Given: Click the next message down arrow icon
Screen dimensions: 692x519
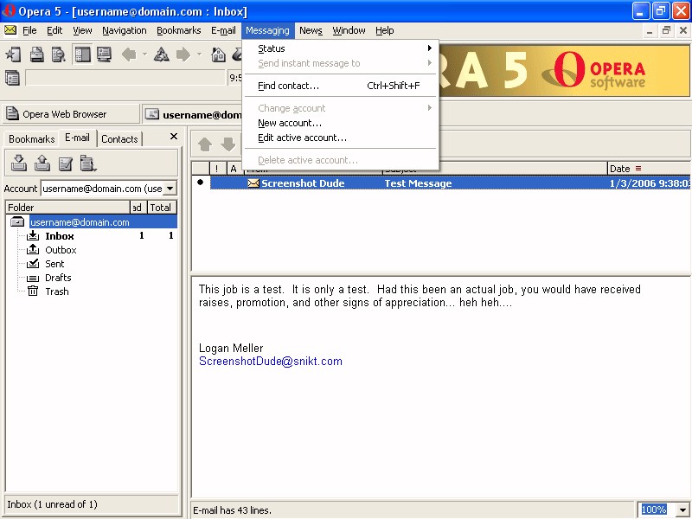Looking at the screenshot, I should (228, 144).
